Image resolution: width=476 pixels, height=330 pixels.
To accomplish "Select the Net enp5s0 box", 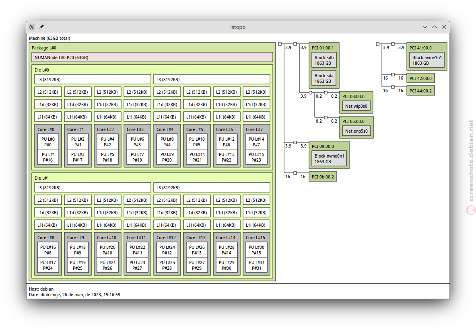I will point(356,131).
